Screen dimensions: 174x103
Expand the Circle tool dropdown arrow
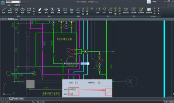click(16, 14)
